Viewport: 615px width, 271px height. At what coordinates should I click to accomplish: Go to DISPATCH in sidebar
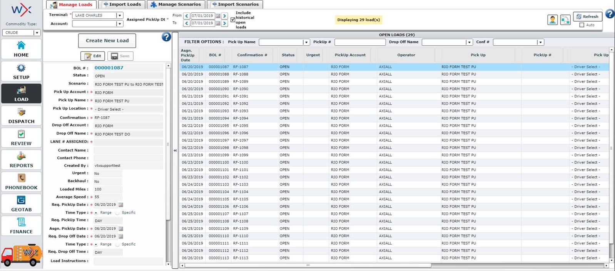[21, 115]
